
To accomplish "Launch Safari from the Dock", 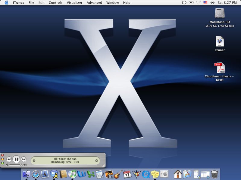I will (36, 174).
